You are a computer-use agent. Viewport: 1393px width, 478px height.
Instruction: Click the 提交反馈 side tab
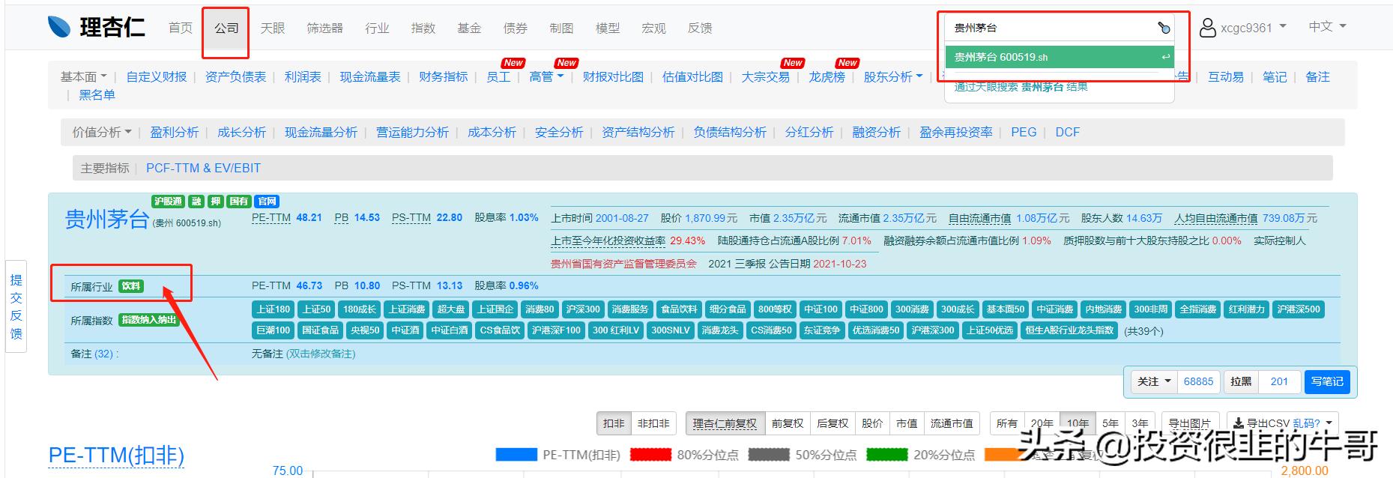[x=16, y=306]
